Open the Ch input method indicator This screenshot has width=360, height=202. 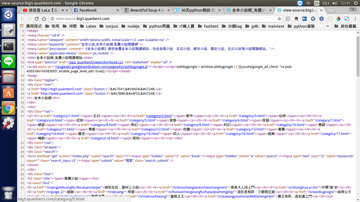(317, 3)
